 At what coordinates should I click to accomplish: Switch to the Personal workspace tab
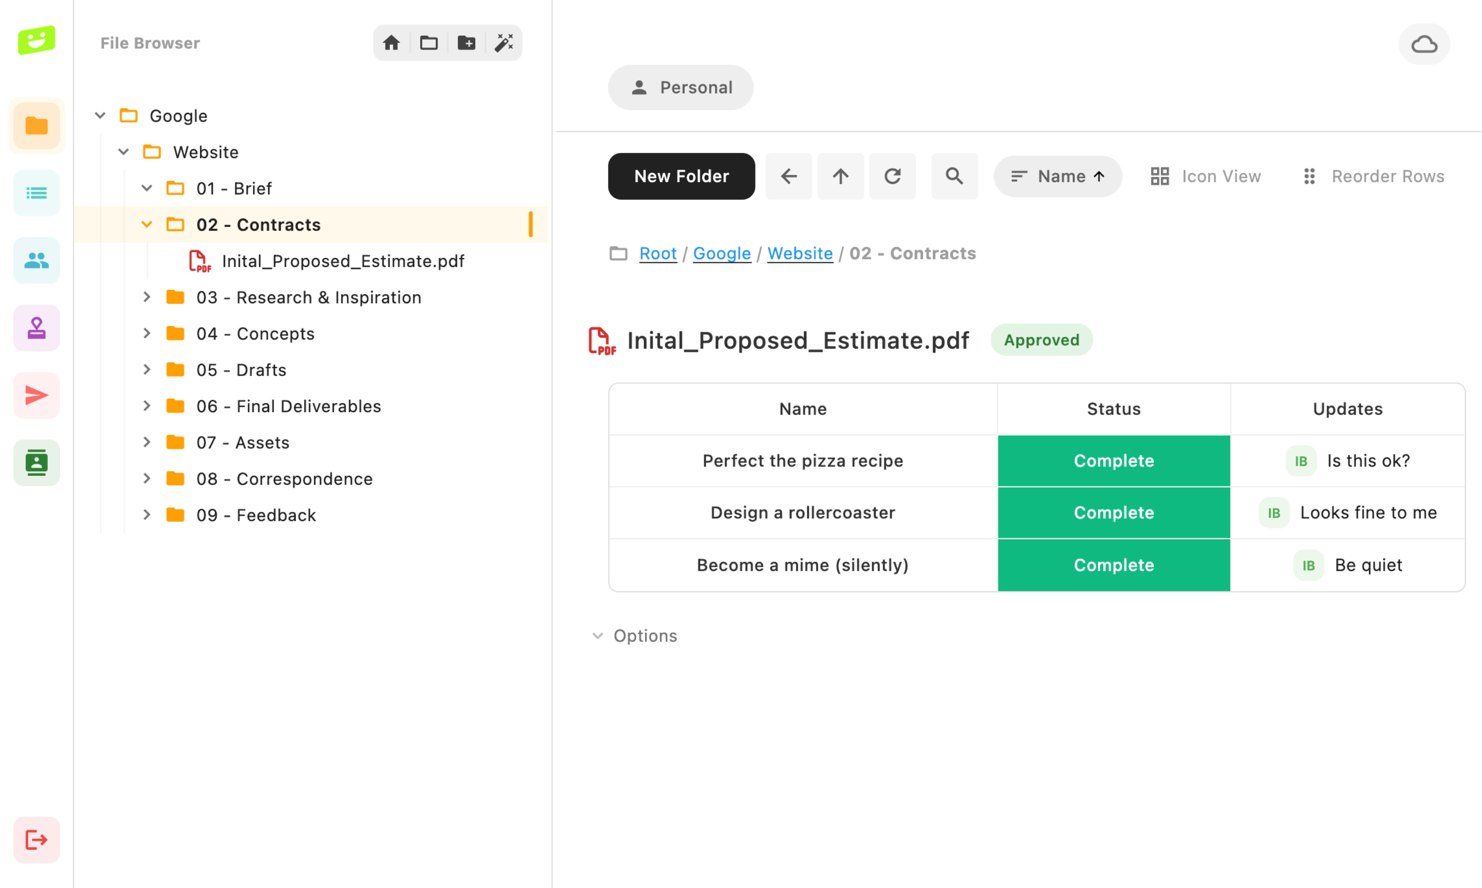tap(681, 87)
